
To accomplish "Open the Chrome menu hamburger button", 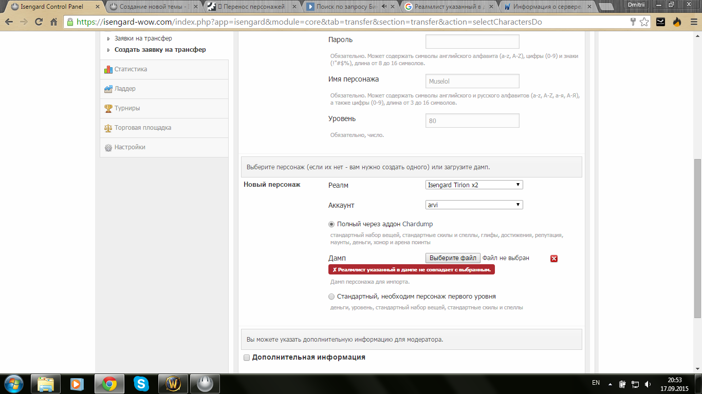I will (x=692, y=22).
